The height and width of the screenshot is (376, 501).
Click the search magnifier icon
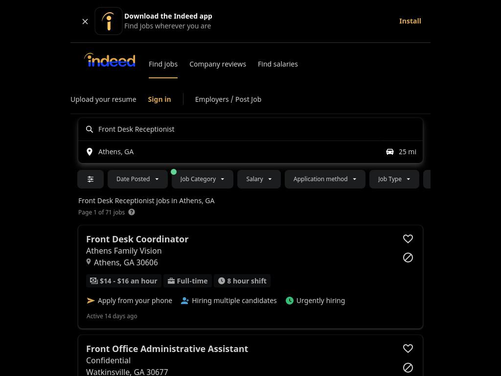[x=90, y=129]
